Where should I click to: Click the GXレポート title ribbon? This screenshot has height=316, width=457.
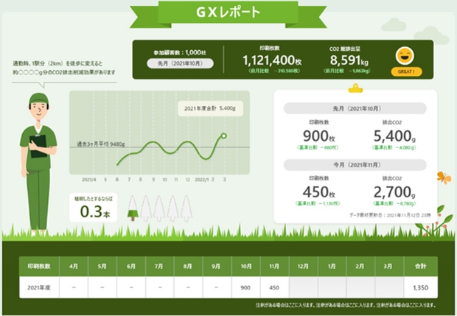(x=228, y=14)
